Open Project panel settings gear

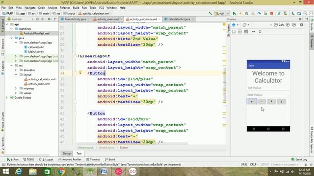click(49, 19)
